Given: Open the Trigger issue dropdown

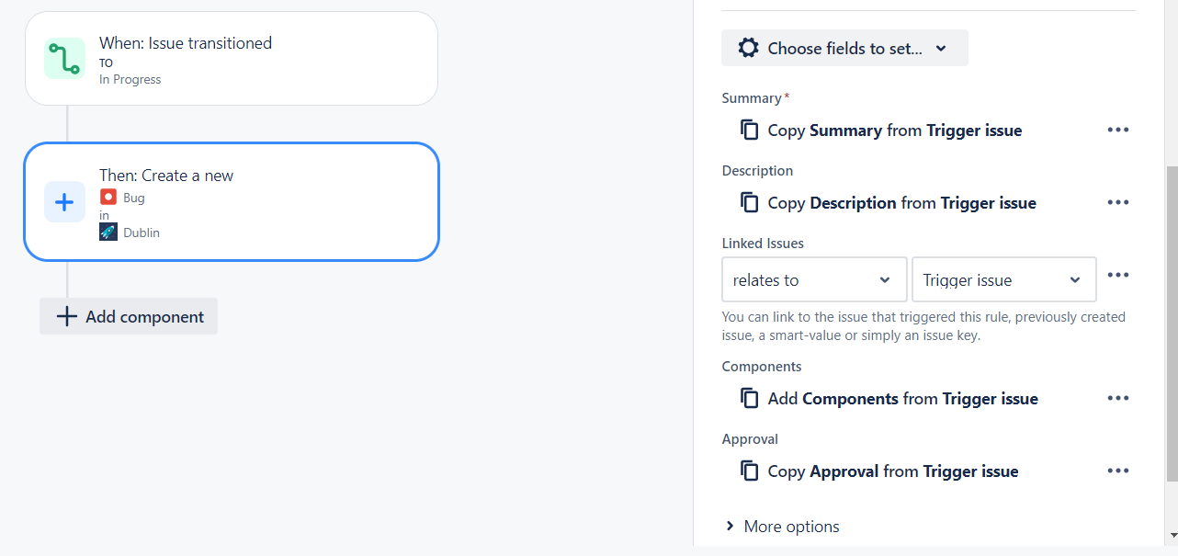Looking at the screenshot, I should [1002, 279].
